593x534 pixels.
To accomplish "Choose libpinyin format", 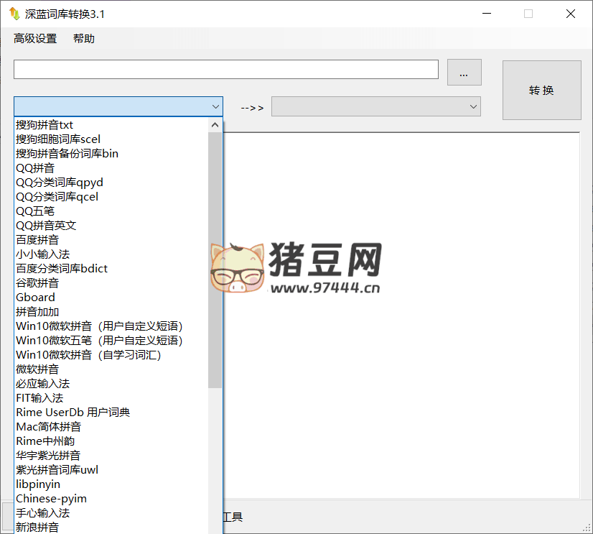I will pos(111,484).
